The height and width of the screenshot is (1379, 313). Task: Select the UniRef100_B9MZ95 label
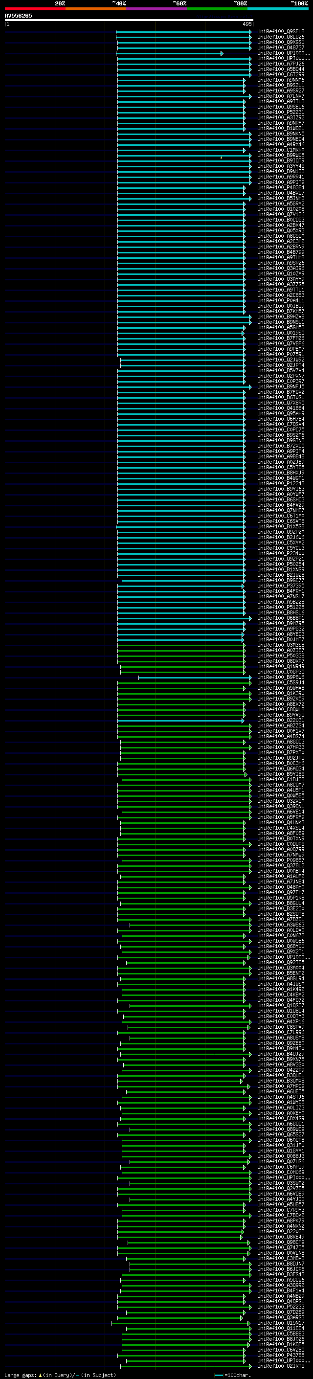[x=281, y=624]
